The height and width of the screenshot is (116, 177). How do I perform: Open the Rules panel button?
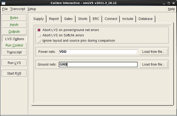[x=14, y=18]
